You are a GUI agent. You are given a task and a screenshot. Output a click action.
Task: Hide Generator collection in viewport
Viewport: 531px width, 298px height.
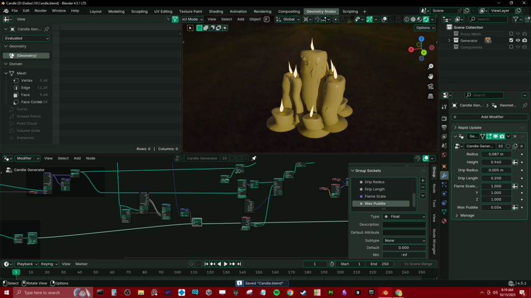[x=518, y=40]
